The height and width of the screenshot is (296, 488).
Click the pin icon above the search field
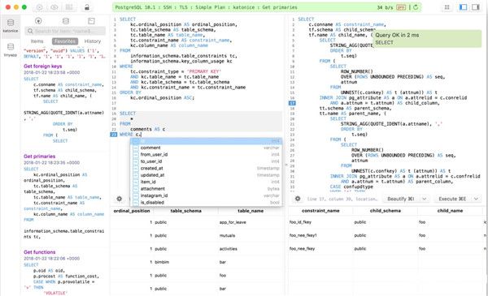tap(38, 21)
